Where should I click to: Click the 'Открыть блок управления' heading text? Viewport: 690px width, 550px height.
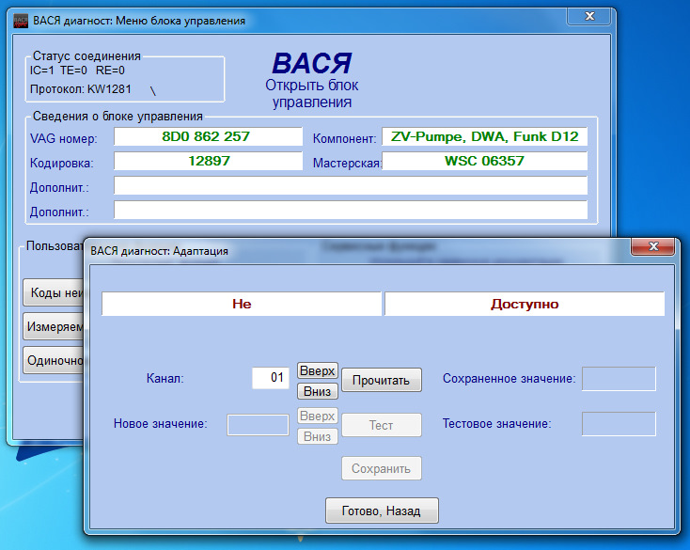click(311, 93)
